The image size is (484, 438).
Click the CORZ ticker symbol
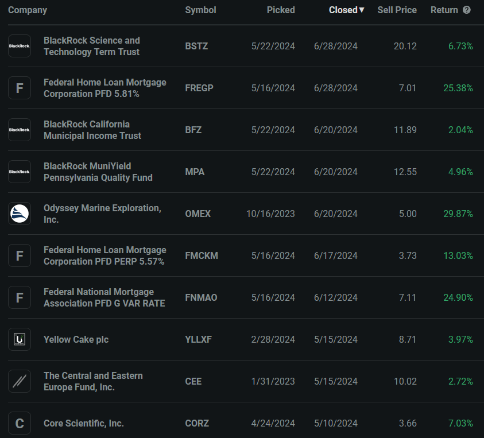pos(197,424)
